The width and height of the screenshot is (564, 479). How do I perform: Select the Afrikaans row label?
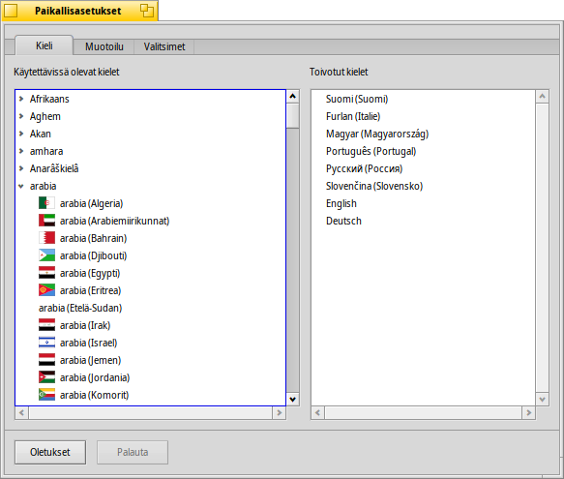(x=49, y=99)
